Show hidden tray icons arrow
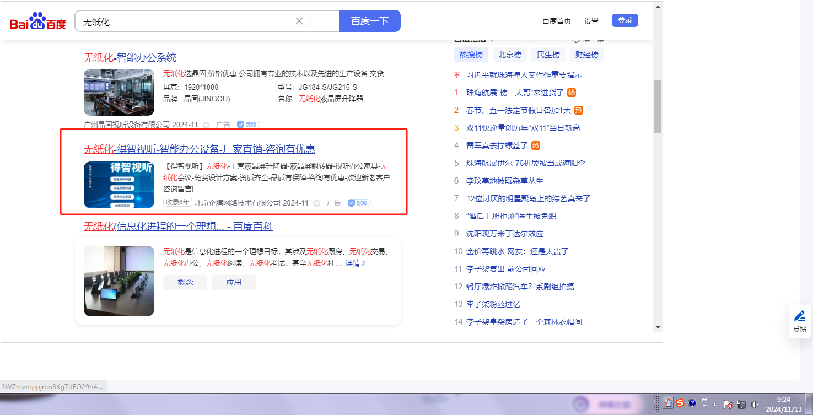The width and height of the screenshot is (813, 415). pos(714,404)
